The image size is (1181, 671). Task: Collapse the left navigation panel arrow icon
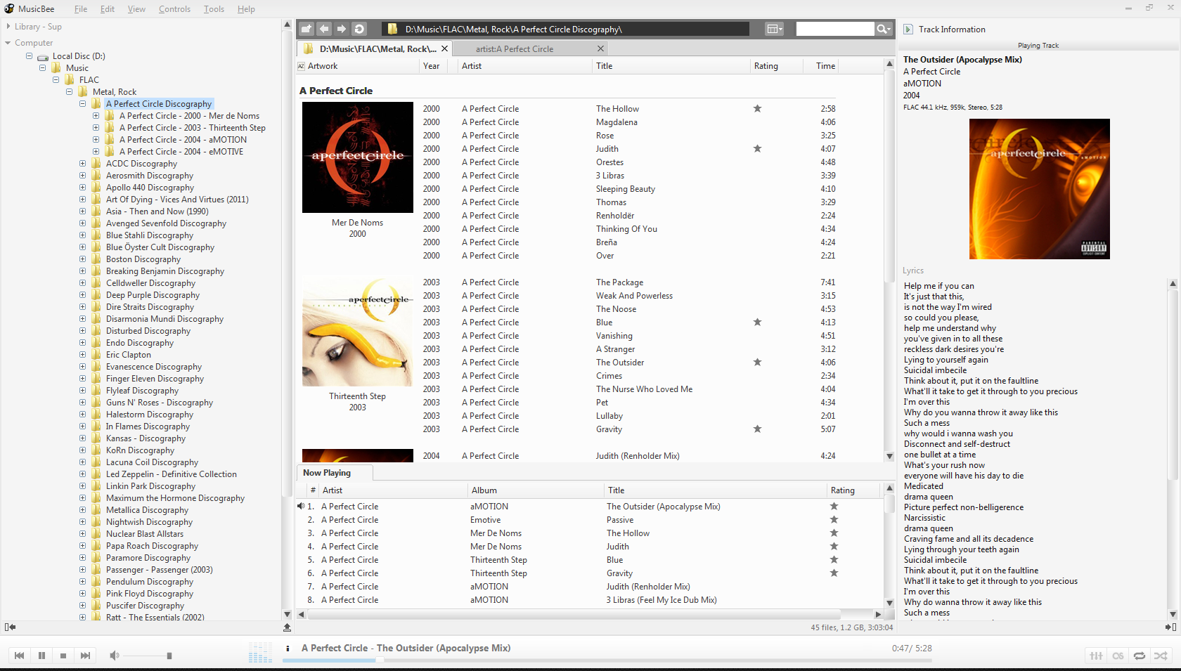10,627
